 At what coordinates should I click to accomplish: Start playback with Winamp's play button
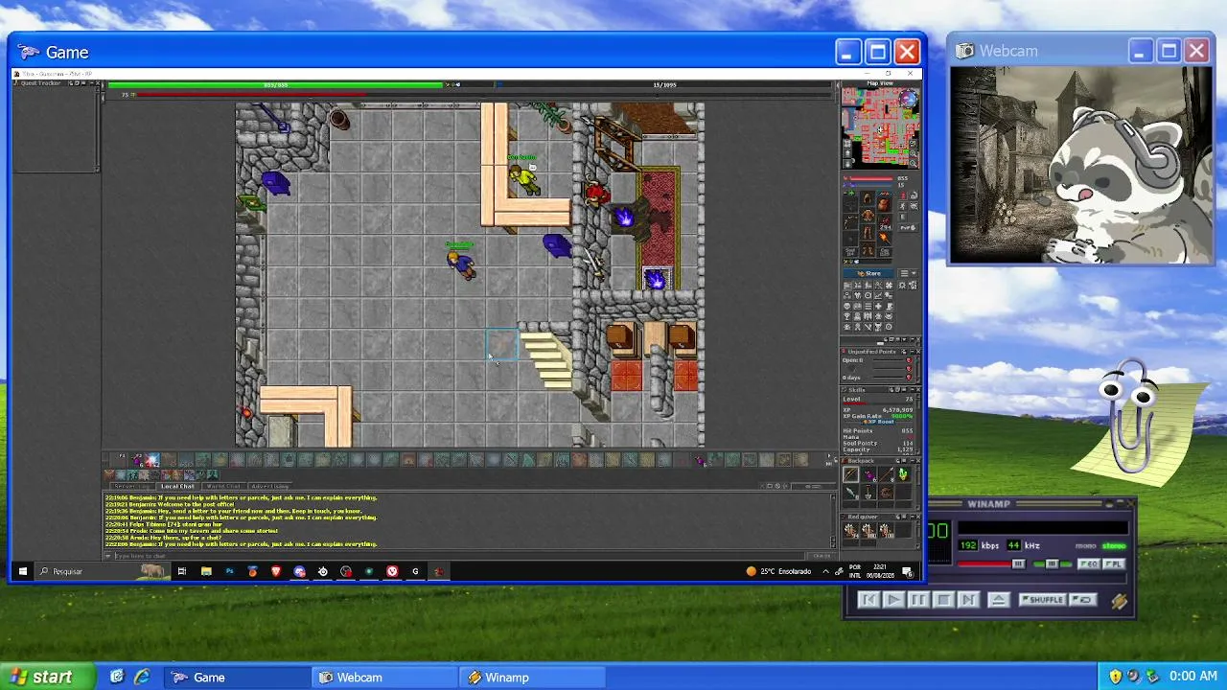(x=892, y=600)
